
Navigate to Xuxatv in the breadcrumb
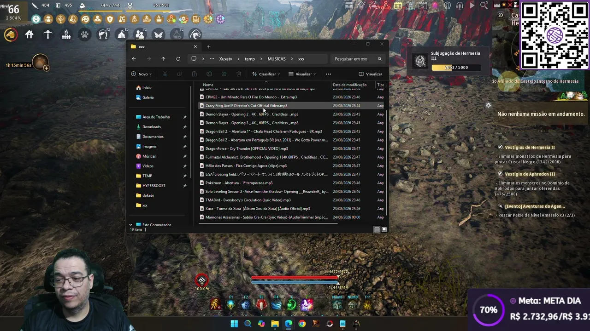click(x=226, y=59)
